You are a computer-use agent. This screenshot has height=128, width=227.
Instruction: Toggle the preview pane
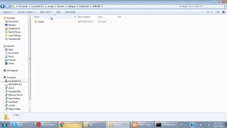click(217, 12)
